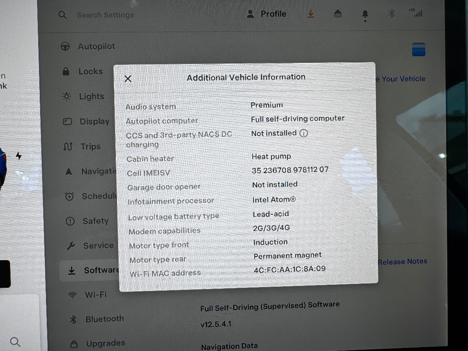Tap the Premium audio system value
The height and width of the screenshot is (351, 468).
point(267,105)
